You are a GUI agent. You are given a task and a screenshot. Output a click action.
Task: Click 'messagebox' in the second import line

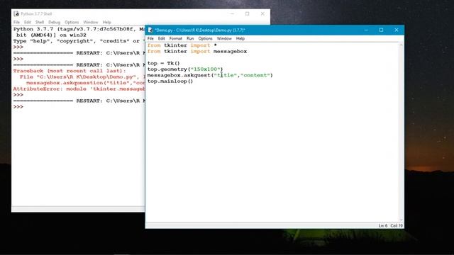point(230,52)
